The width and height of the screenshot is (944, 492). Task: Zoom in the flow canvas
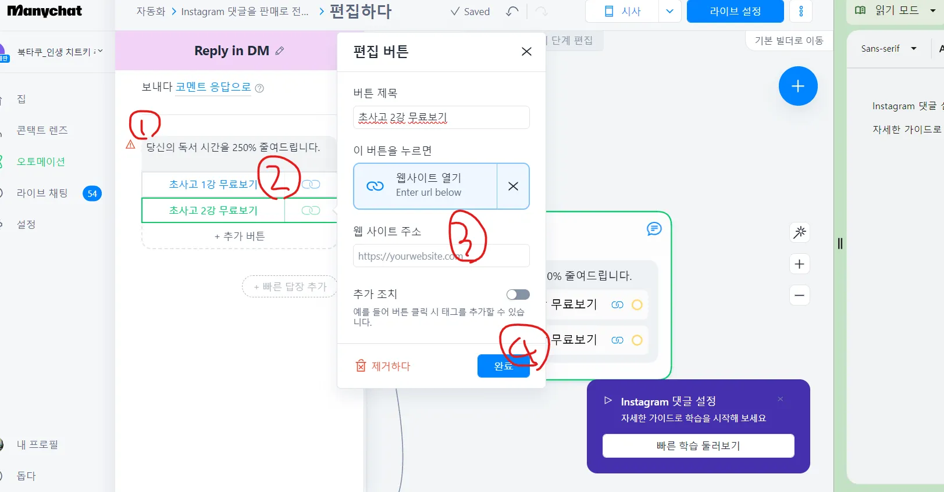coord(800,264)
